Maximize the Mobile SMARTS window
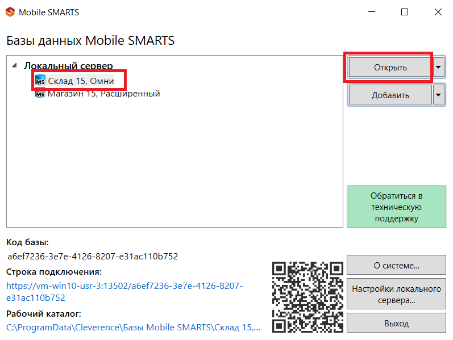 click(405, 12)
